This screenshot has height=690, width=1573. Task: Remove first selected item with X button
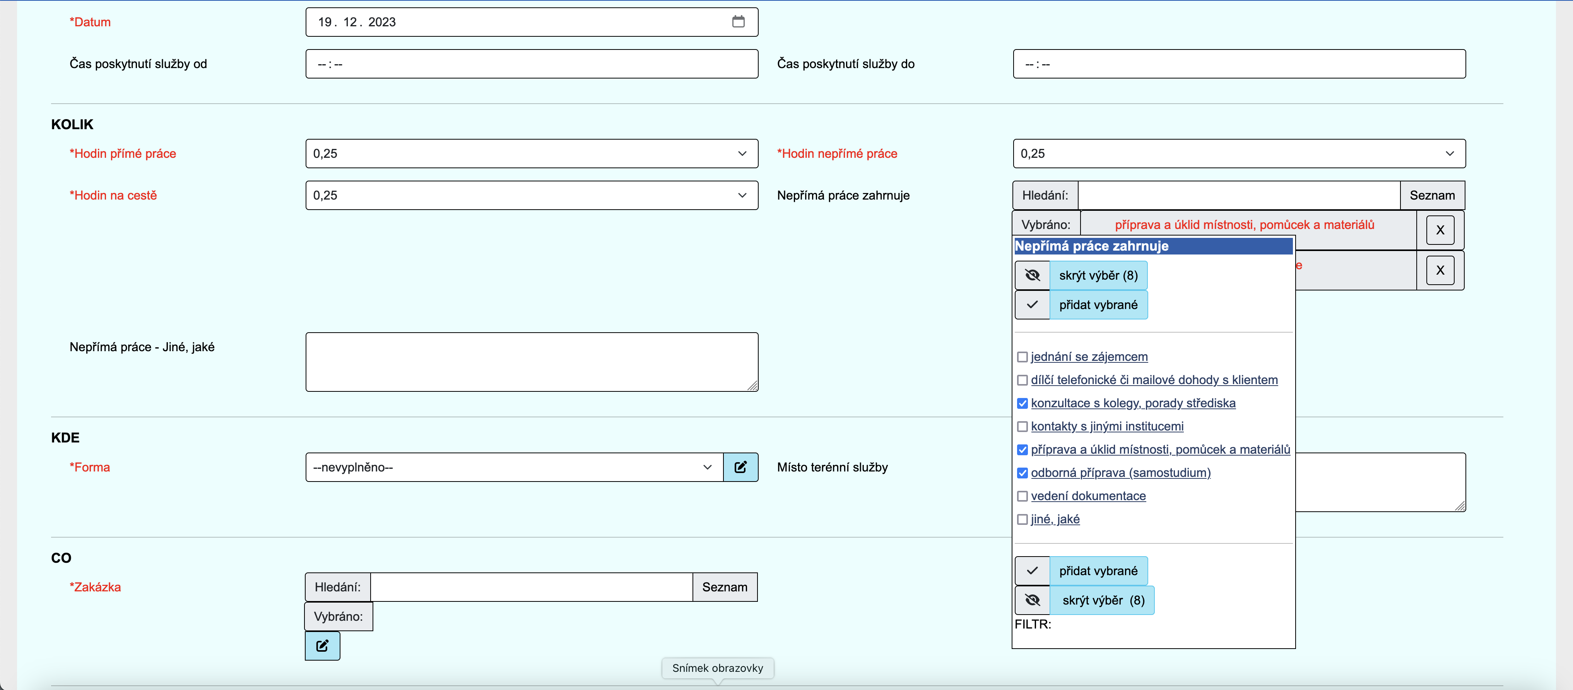(x=1439, y=230)
